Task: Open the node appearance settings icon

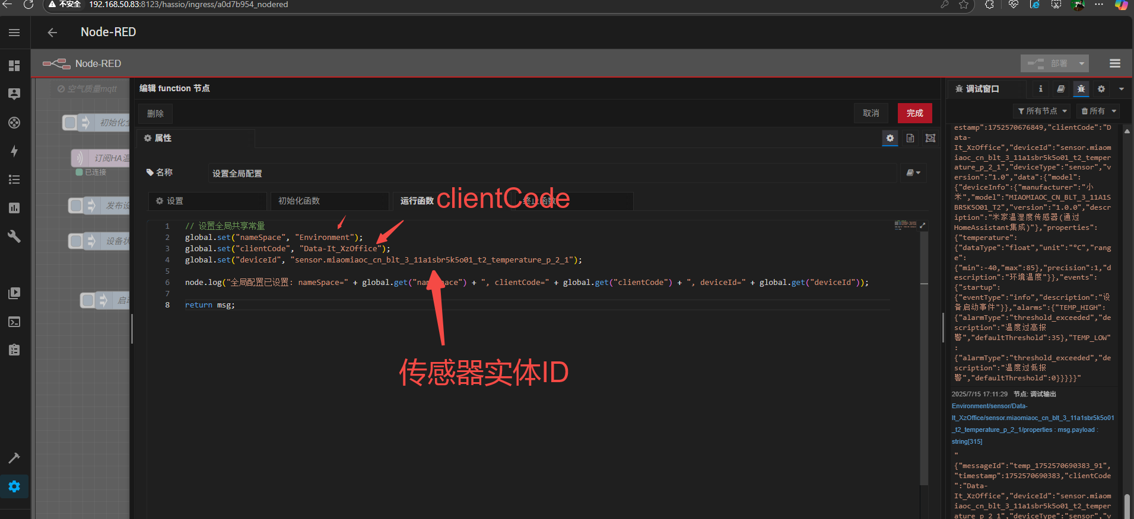Action: point(930,138)
